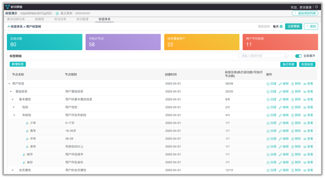Click the 节点名称 column header
The height and width of the screenshot is (178, 325).
pos(18,75)
